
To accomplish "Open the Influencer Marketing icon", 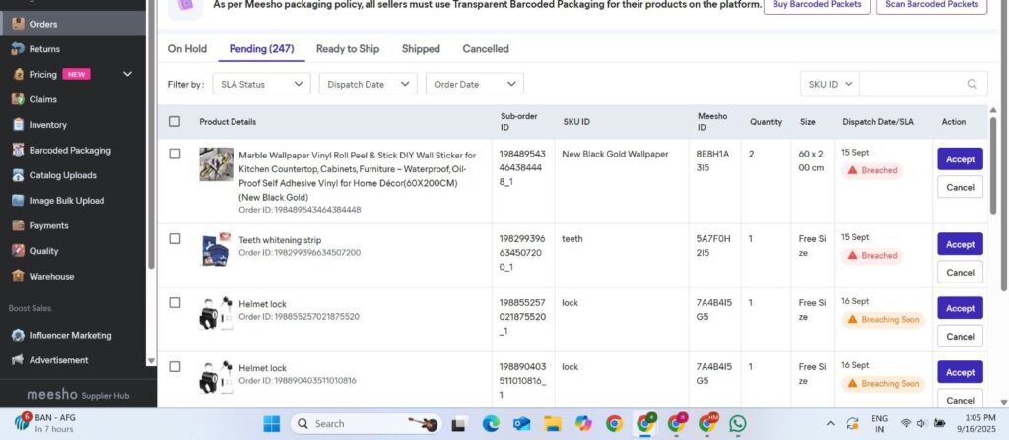I will 18,335.
